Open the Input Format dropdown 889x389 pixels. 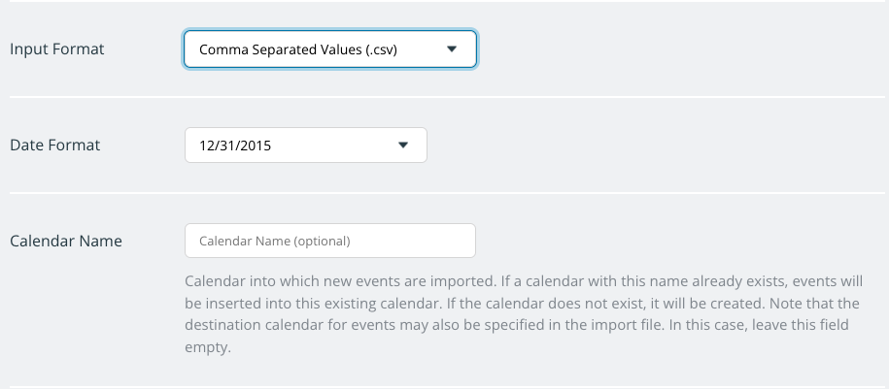pos(329,49)
